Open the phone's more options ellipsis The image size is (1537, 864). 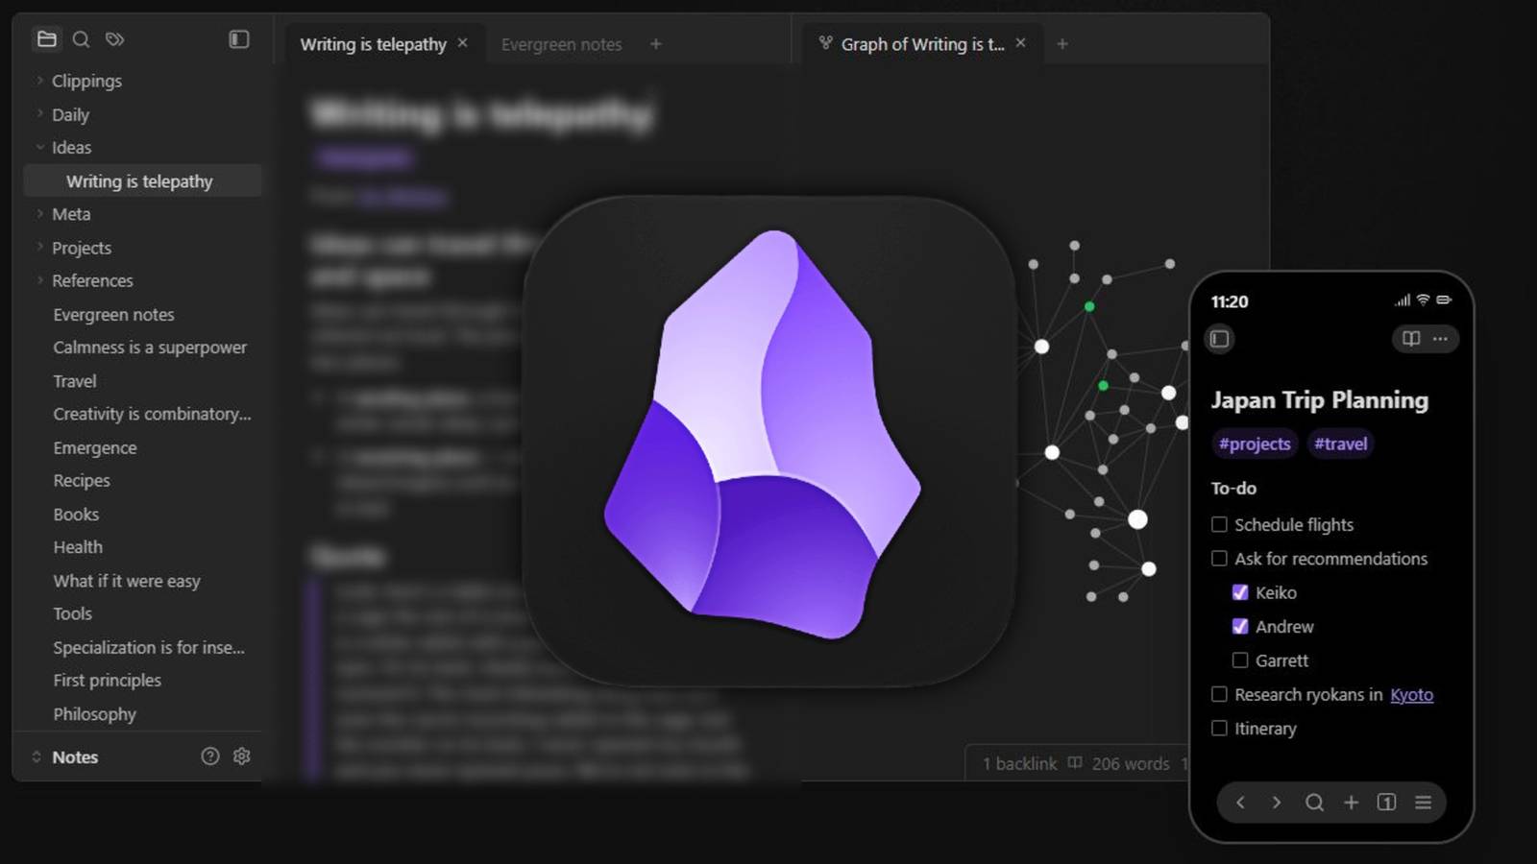pyautogui.click(x=1440, y=339)
